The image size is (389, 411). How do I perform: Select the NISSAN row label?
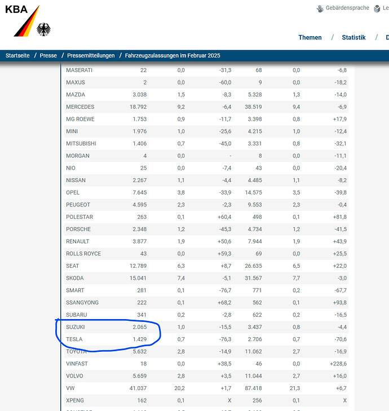pyautogui.click(x=76, y=180)
